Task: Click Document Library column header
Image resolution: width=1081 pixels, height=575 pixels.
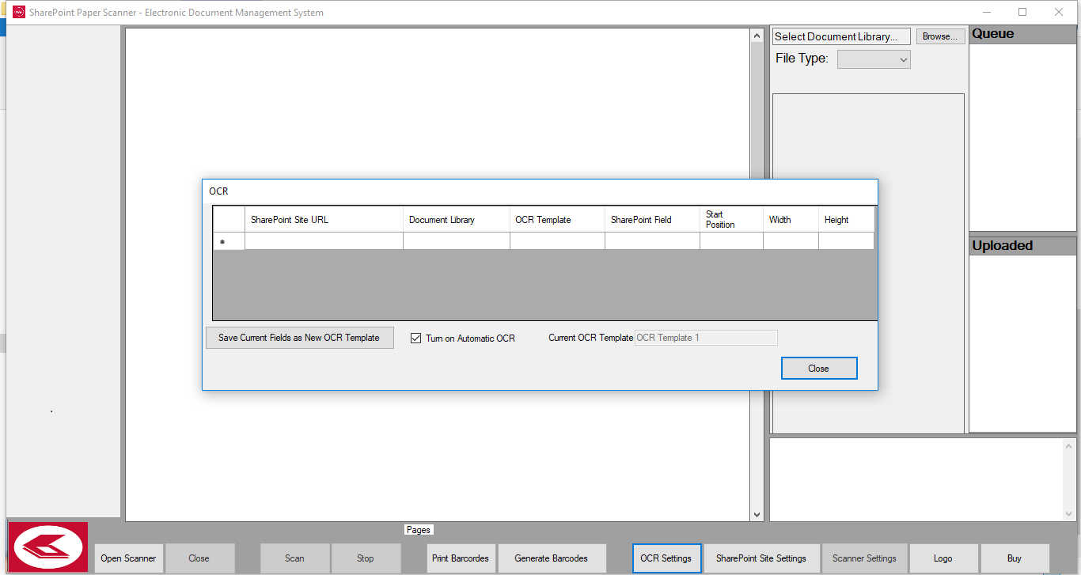Action: (x=457, y=220)
